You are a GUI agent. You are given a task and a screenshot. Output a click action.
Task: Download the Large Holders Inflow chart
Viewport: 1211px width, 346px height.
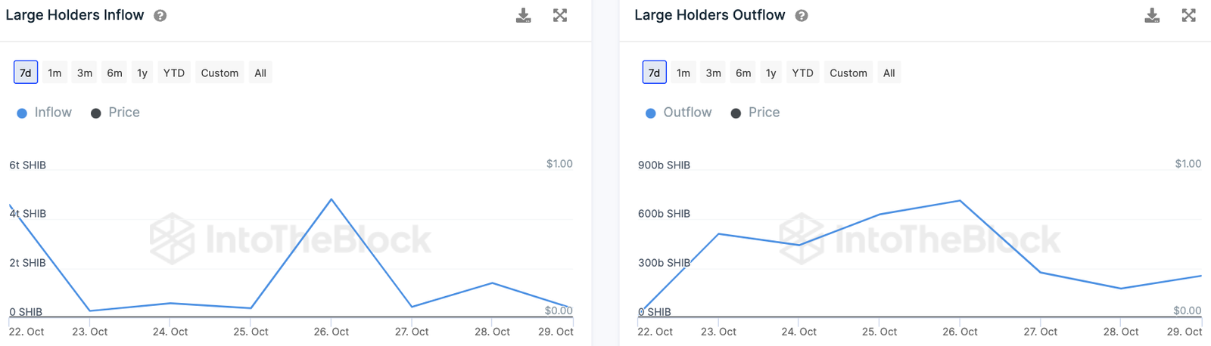[523, 16]
